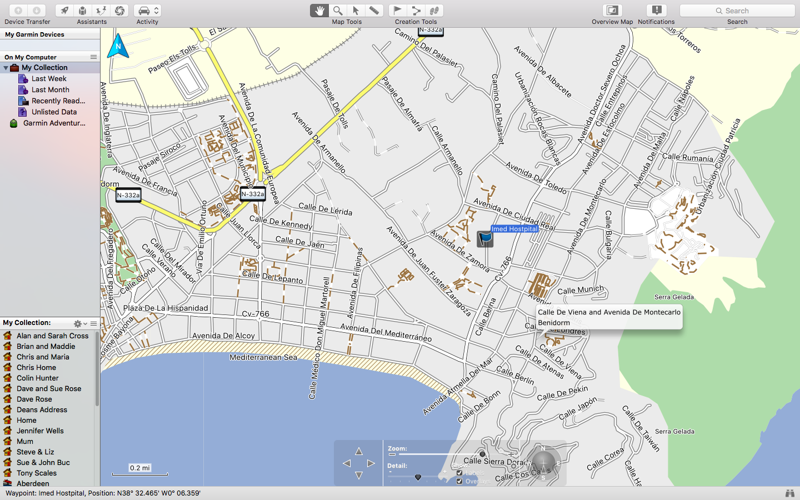Click the collection list scrollbar

click(97, 369)
